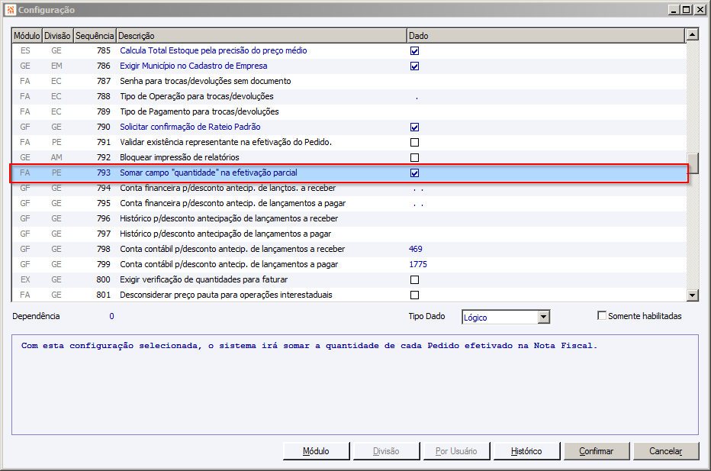The image size is (711, 471).
Task: Select Conta contábil lançamentos a receber row 798
Action: [348, 249]
